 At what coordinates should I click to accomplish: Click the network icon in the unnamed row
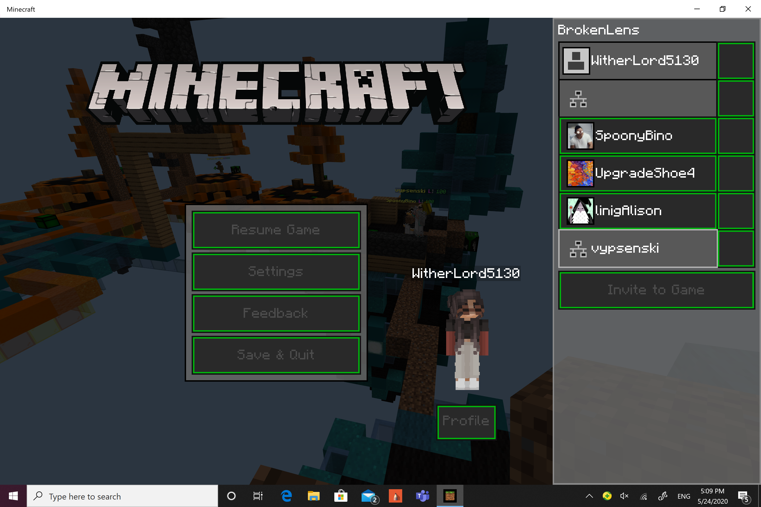point(578,99)
